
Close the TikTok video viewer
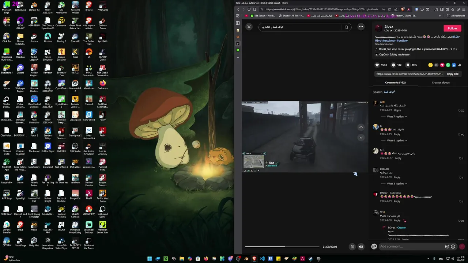tap(249, 27)
